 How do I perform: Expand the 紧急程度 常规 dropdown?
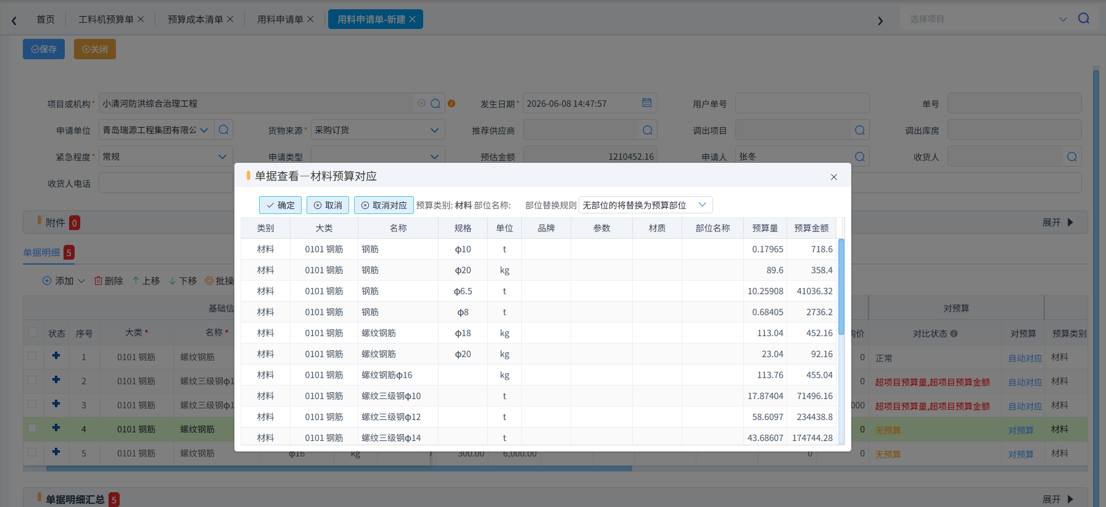165,157
